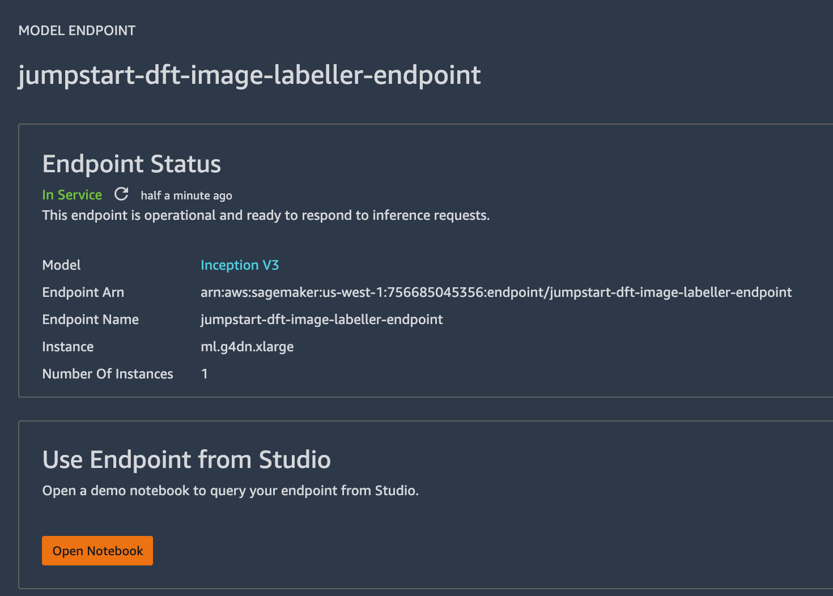
Task: Select the ml.g4dn.xlarge instance value
Action: pyautogui.click(x=247, y=346)
